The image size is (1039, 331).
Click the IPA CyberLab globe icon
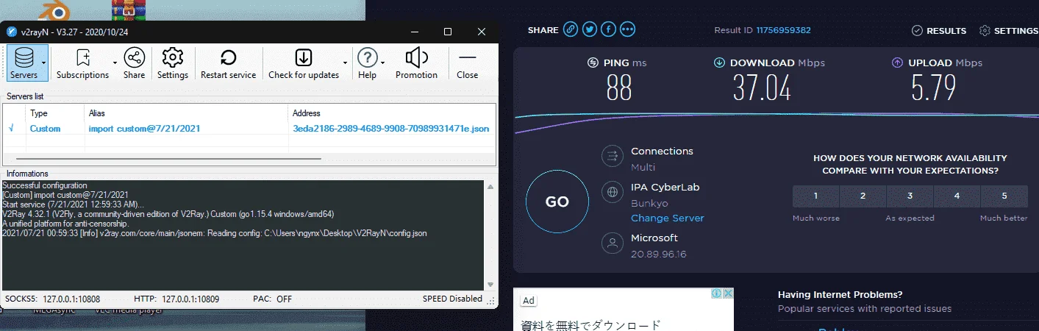612,193
